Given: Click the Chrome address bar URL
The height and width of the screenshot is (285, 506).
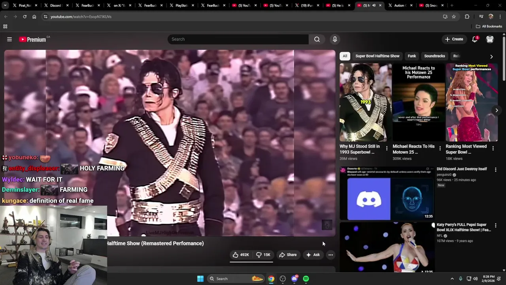Looking at the screenshot, I should 81,17.
